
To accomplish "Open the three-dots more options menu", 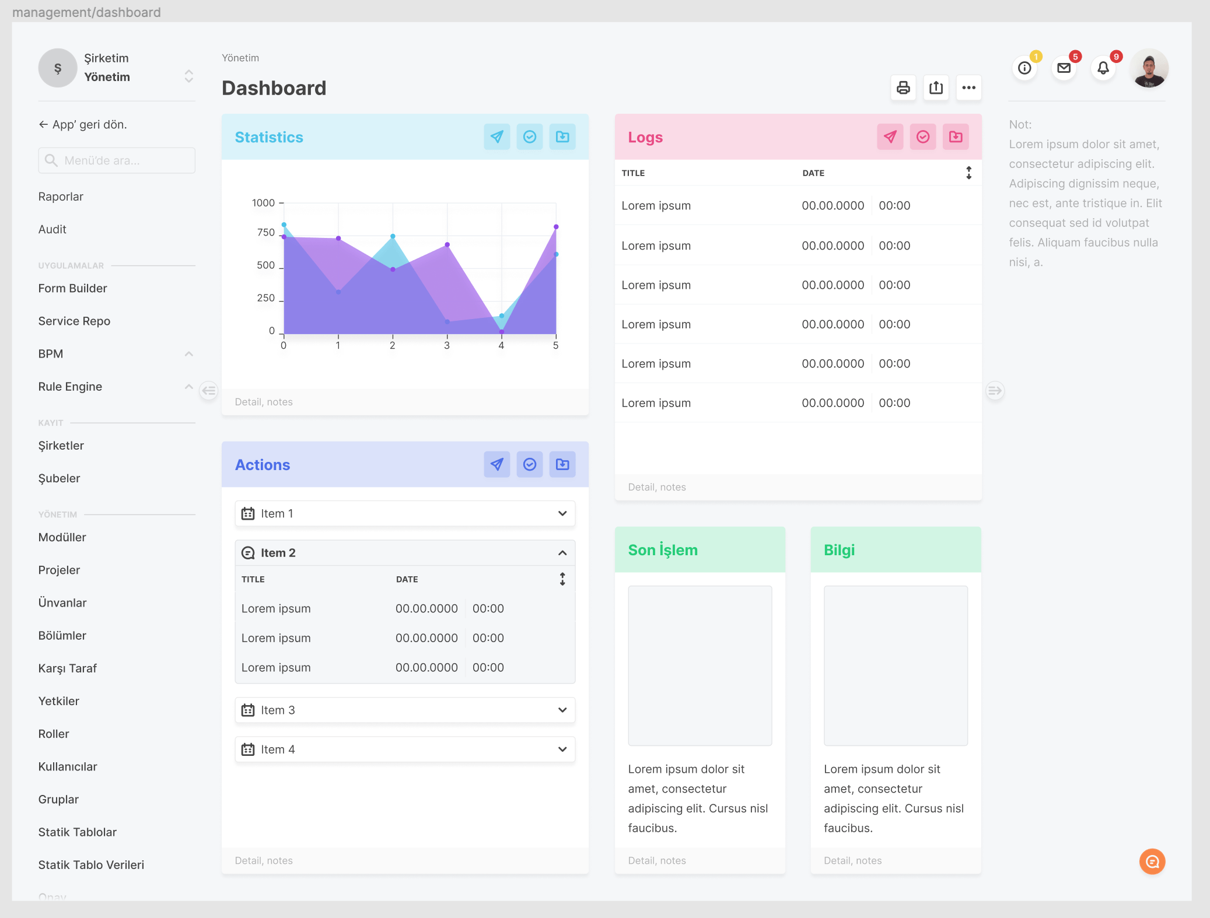I will click(968, 87).
